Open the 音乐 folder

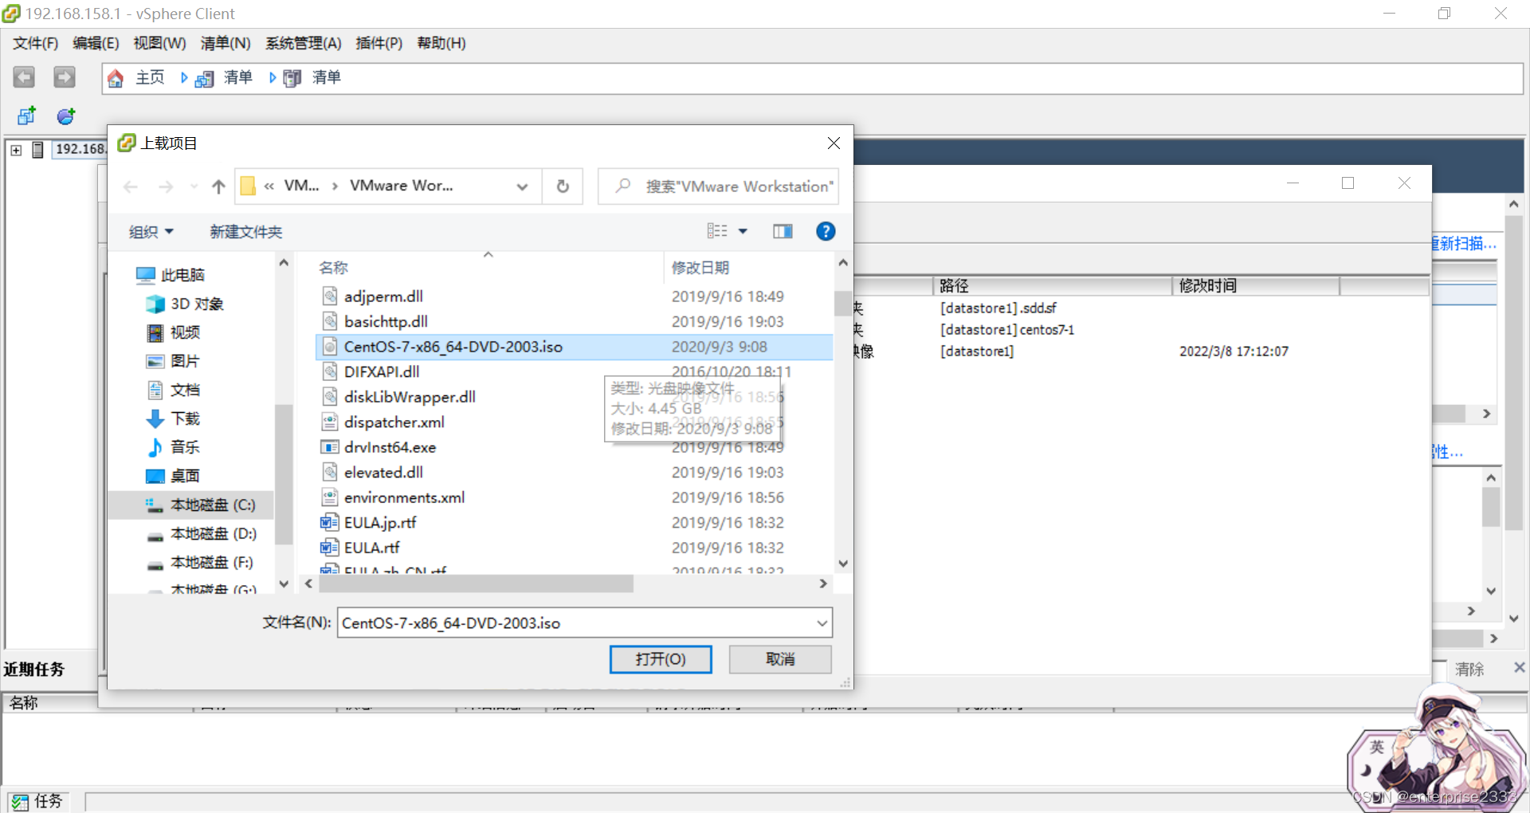click(x=173, y=447)
